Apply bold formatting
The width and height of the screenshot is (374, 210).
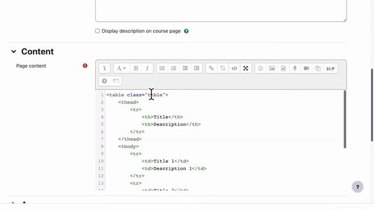136,68
